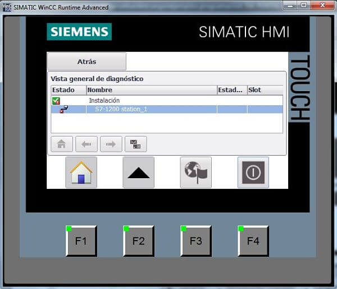Viewport: 337px width, 289px height.
Task: Select the Instalación row
Action: tap(167, 101)
